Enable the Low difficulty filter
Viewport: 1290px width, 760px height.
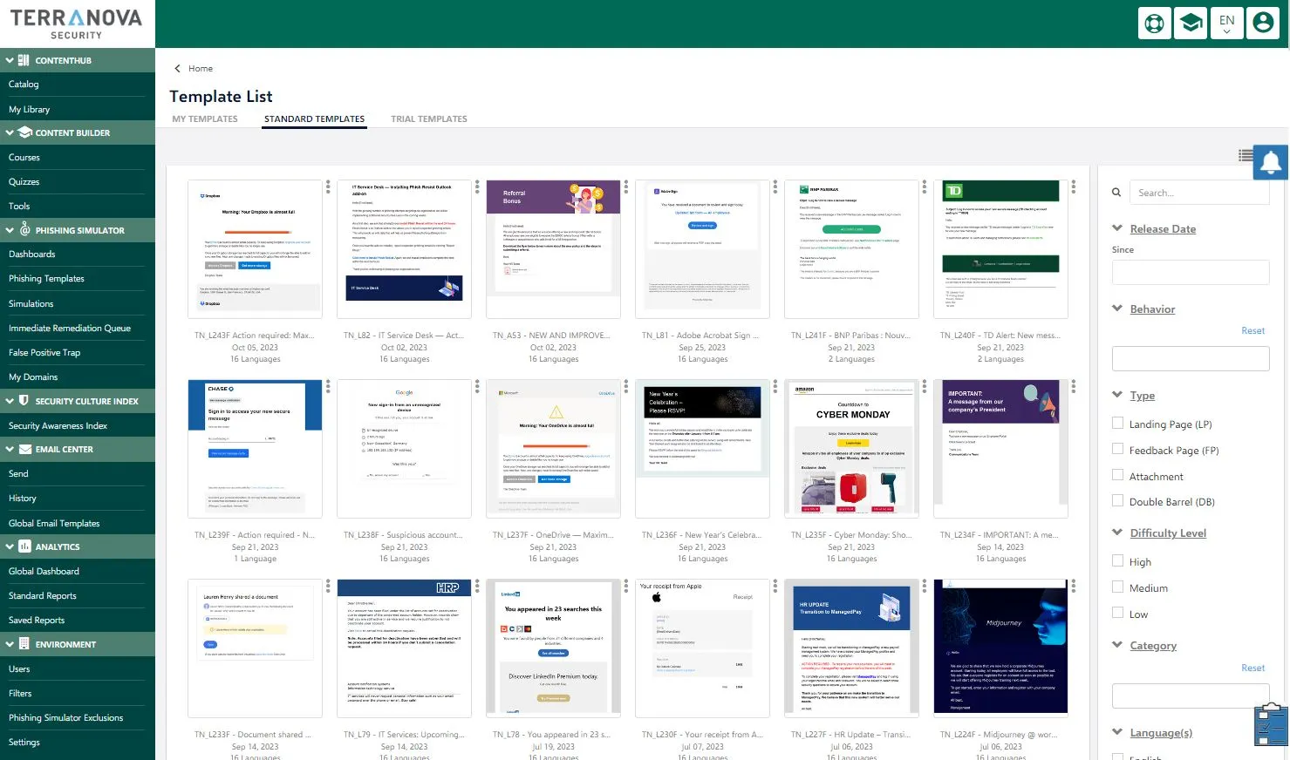[x=1118, y=614]
